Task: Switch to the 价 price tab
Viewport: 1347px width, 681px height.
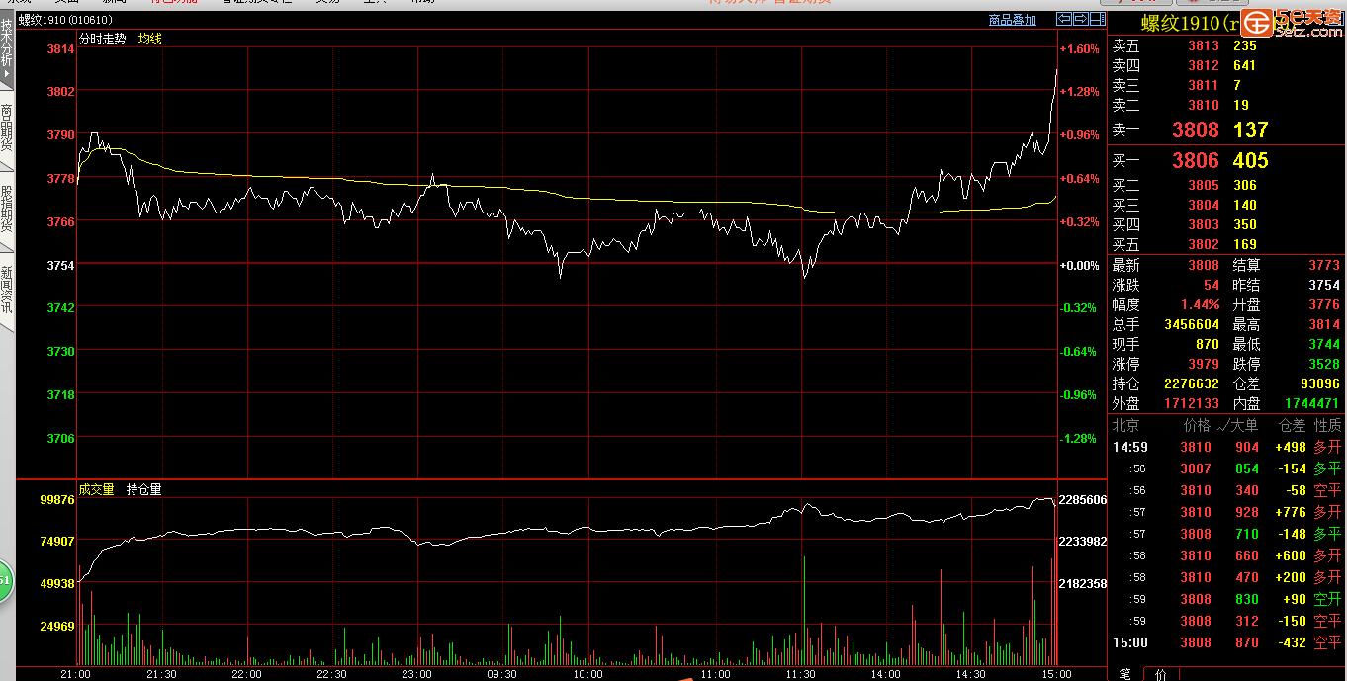Action: point(1160,674)
